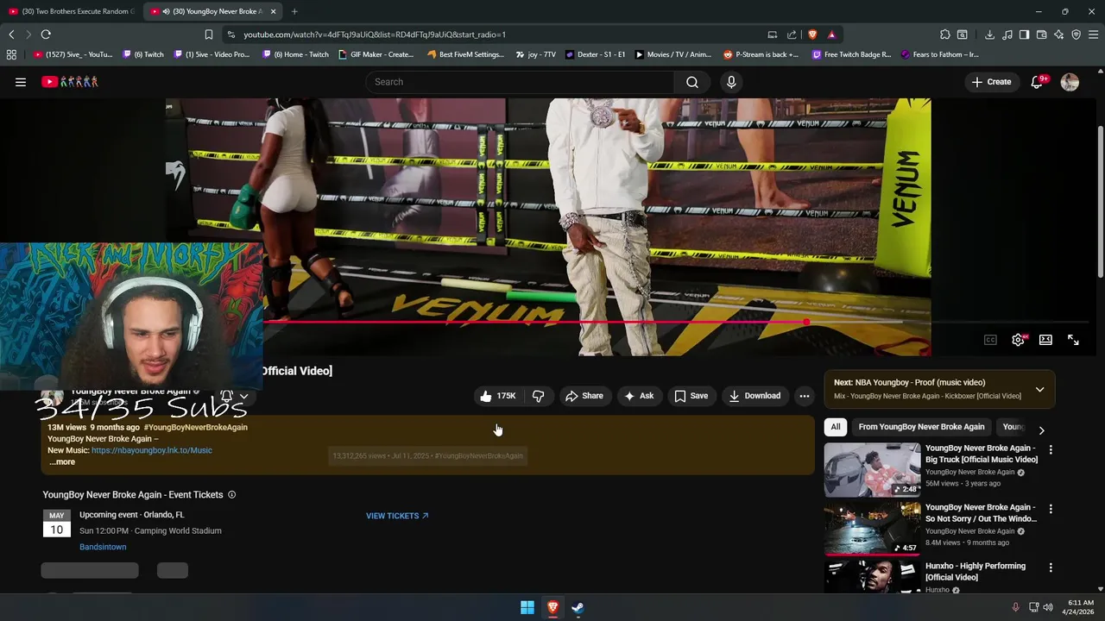
Task: Open Steam from the taskbar
Action: [578, 607]
